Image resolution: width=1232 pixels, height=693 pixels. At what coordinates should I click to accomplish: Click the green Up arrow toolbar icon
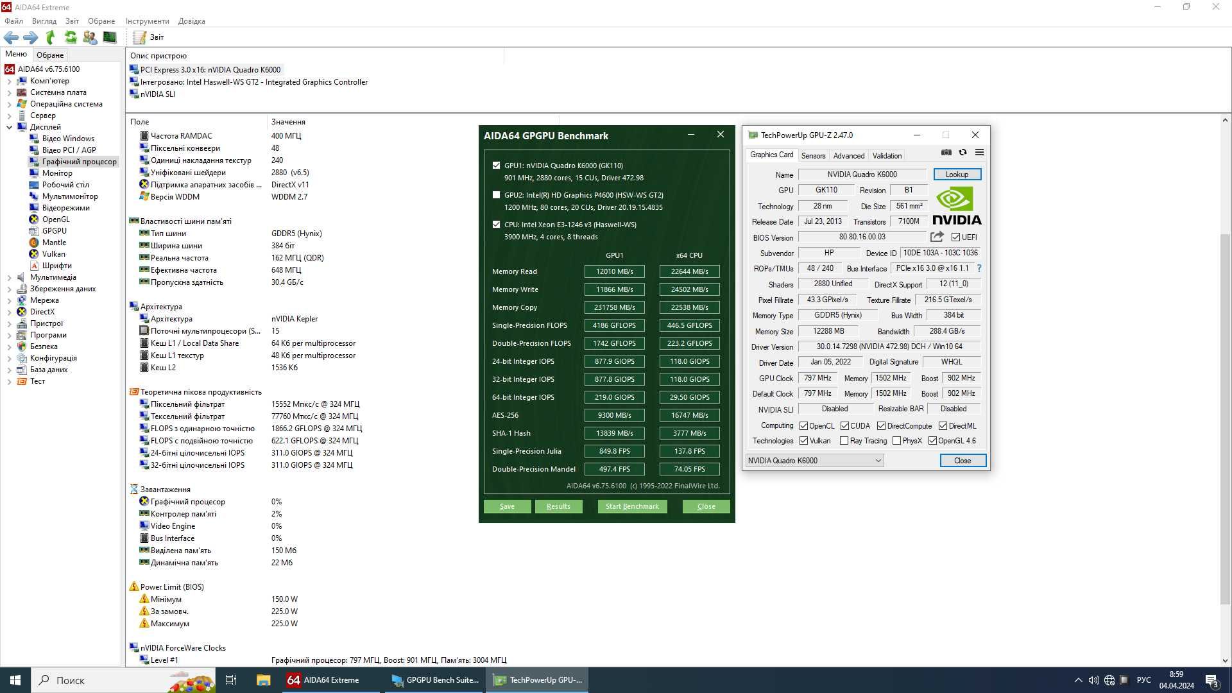(50, 37)
